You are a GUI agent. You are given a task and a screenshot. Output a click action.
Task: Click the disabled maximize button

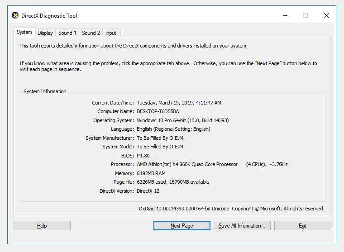tap(306, 15)
